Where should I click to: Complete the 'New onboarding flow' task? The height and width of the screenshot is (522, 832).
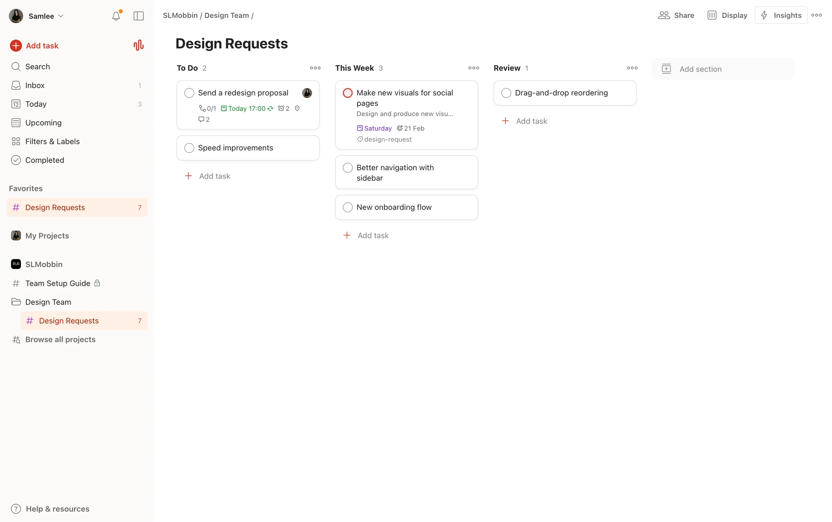point(348,208)
